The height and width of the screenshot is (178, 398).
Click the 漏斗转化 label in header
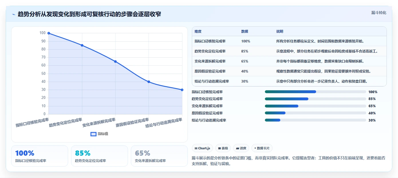pos(379,13)
